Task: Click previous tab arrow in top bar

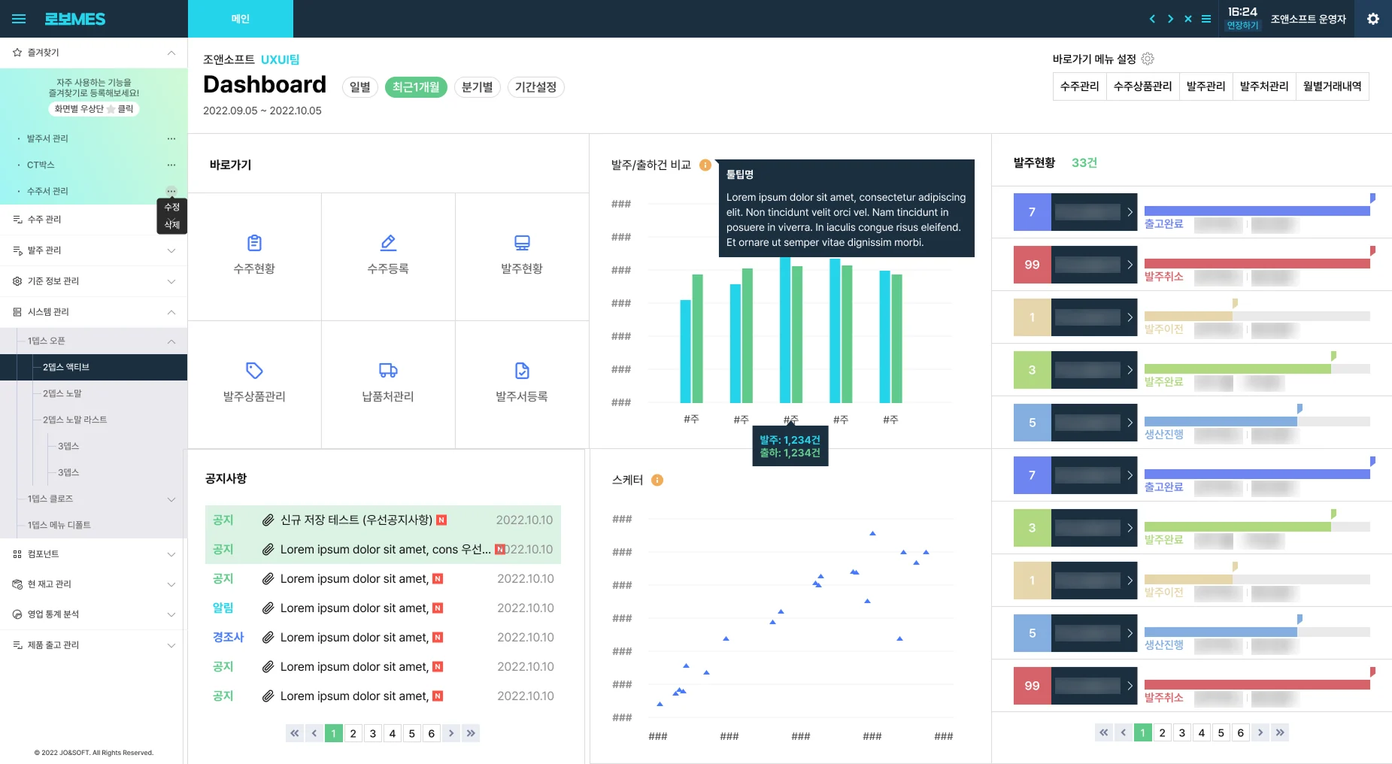Action: pos(1152,19)
